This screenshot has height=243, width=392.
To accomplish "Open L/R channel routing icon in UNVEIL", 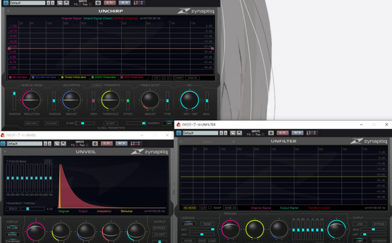I will coord(135,144).
